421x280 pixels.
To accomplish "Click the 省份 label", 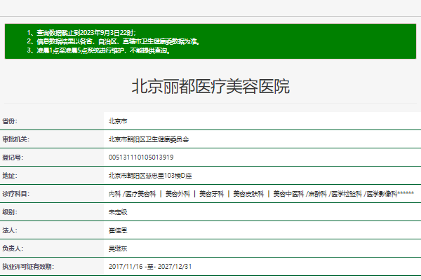I will [x=10, y=121].
